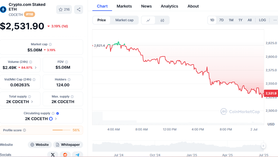Click the $2,531.90 price heading
This screenshot has width=278, height=157.
click(x=22, y=26)
